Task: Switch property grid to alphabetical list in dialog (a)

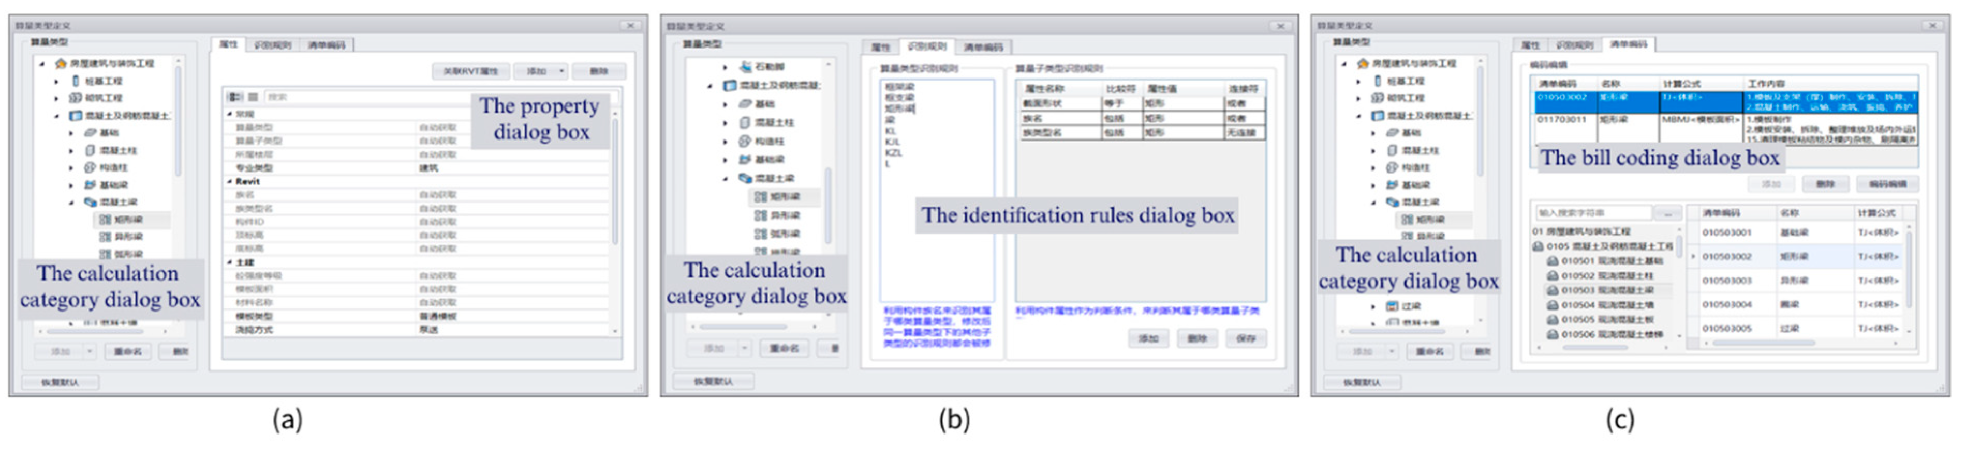Action: [253, 97]
